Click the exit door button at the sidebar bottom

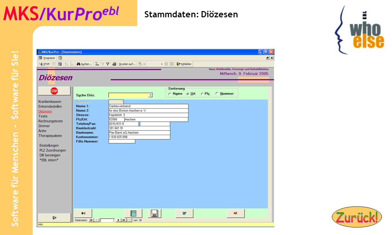(x=54, y=218)
